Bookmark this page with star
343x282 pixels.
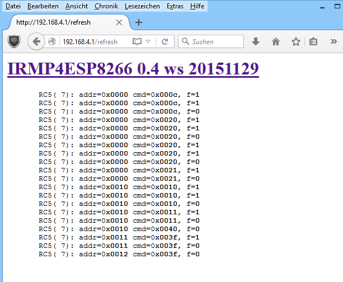point(296,41)
